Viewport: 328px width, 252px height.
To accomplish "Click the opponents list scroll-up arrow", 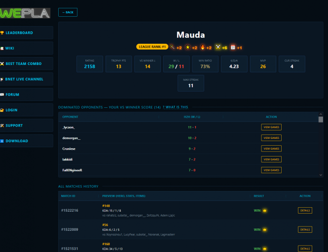I will (321, 114).
